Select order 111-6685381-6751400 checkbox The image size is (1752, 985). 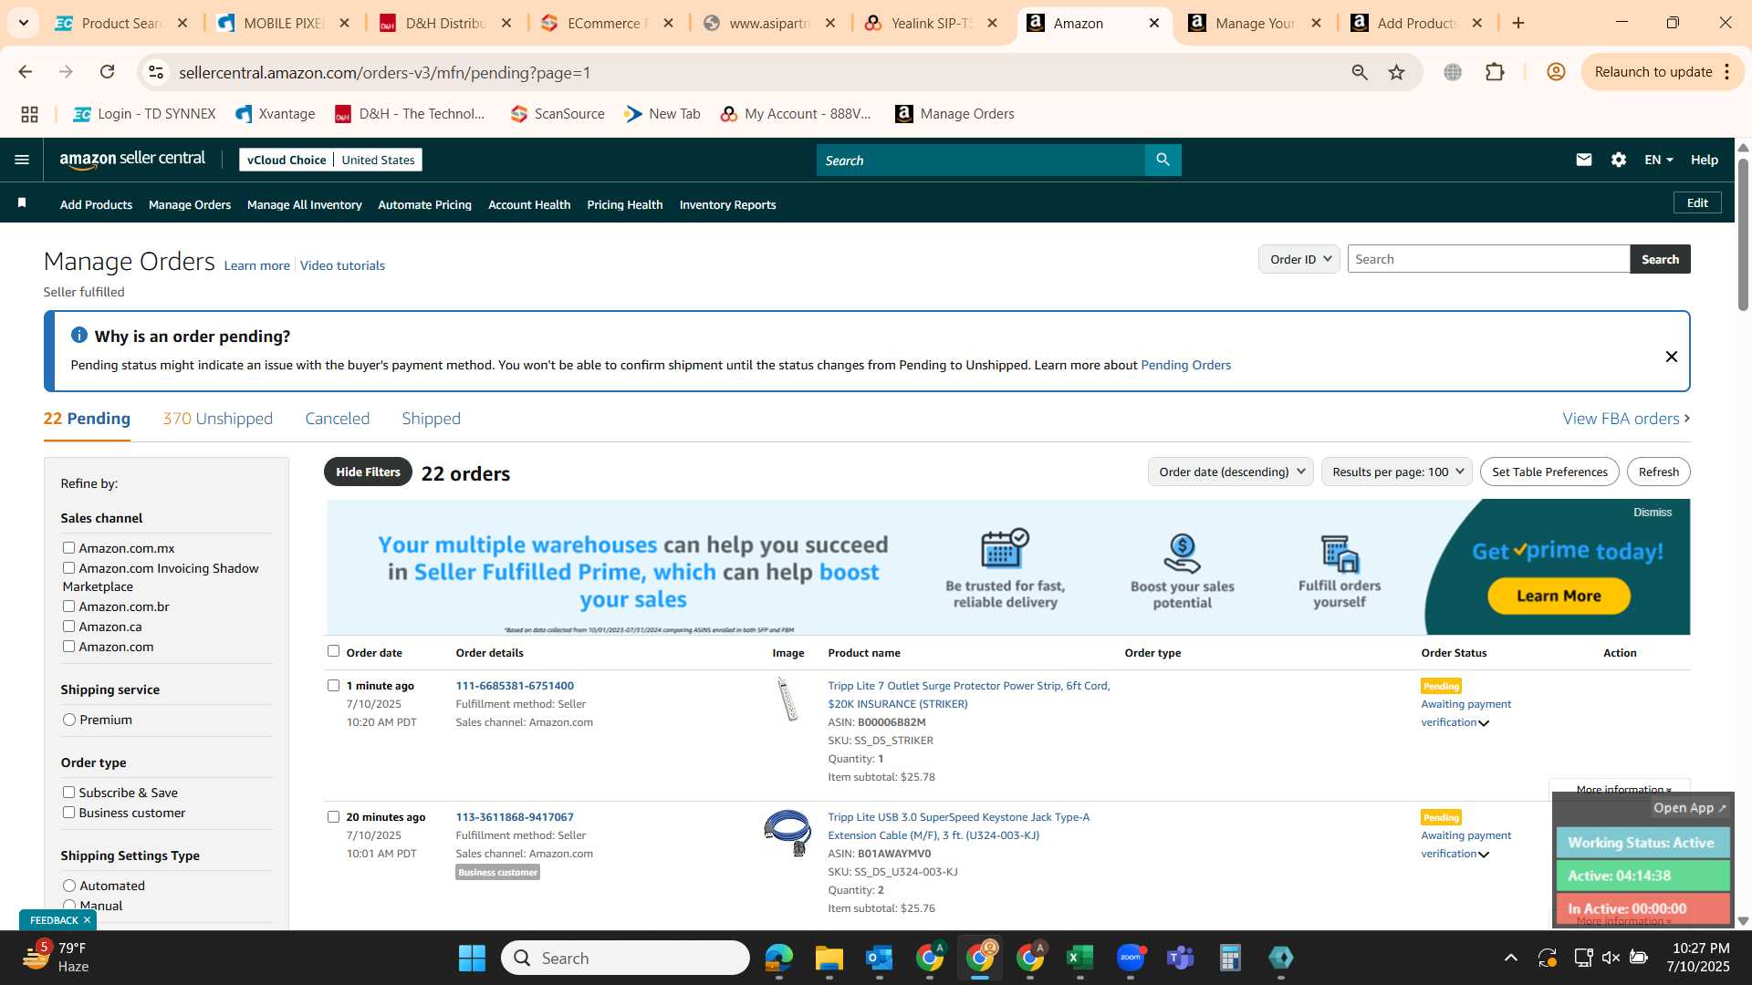pos(333,685)
